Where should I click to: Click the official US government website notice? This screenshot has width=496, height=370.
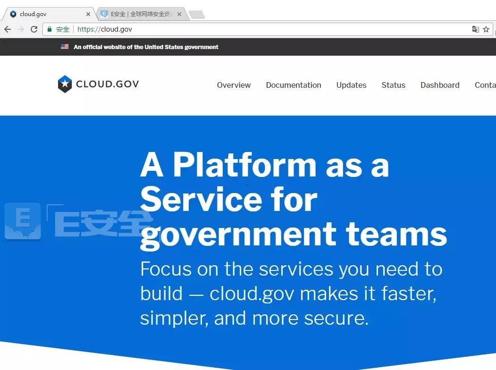click(x=146, y=47)
